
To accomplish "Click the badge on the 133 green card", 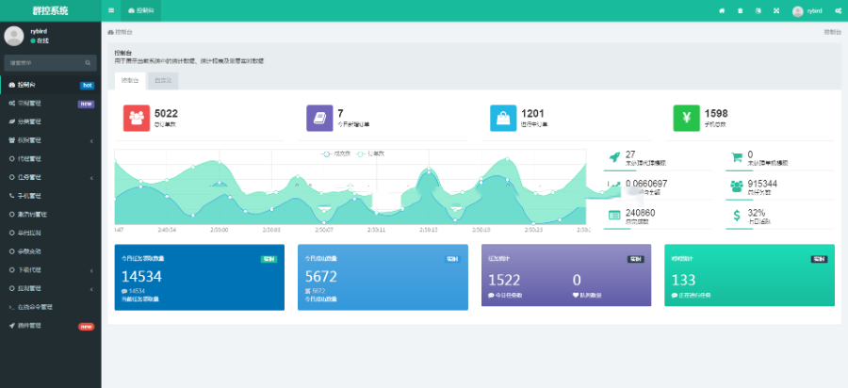I will [819, 259].
